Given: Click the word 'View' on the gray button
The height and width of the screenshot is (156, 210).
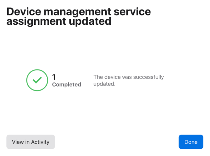Looking at the screenshot, I should [x=18, y=142].
